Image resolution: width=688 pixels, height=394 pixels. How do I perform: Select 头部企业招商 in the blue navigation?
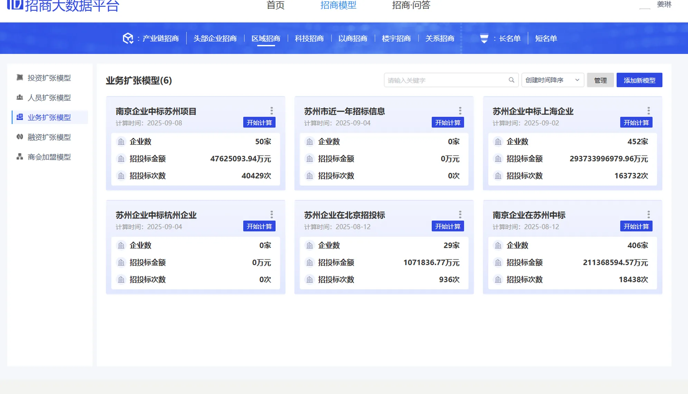[215, 38]
